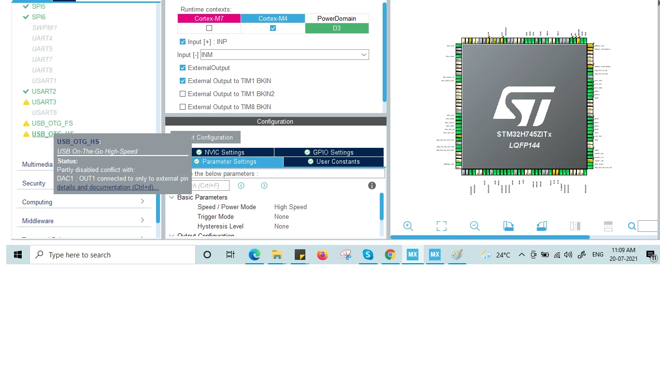Image resolution: width=660 pixels, height=371 pixels.
Task: Open details and documentation link in tooltip
Action: [108, 187]
